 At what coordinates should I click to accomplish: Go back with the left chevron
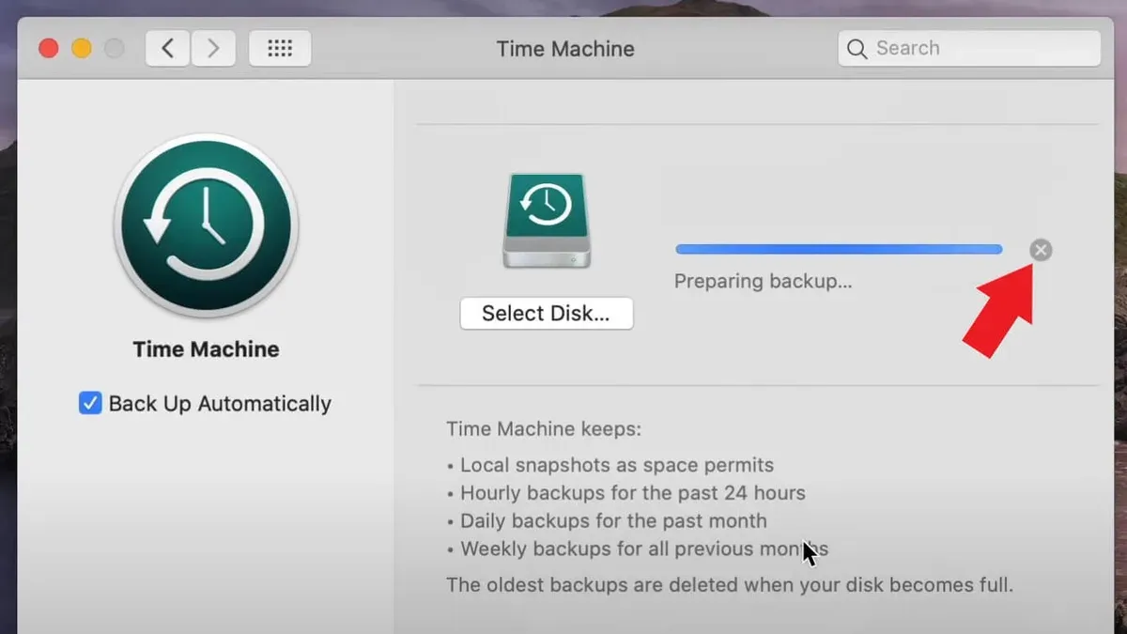[168, 48]
